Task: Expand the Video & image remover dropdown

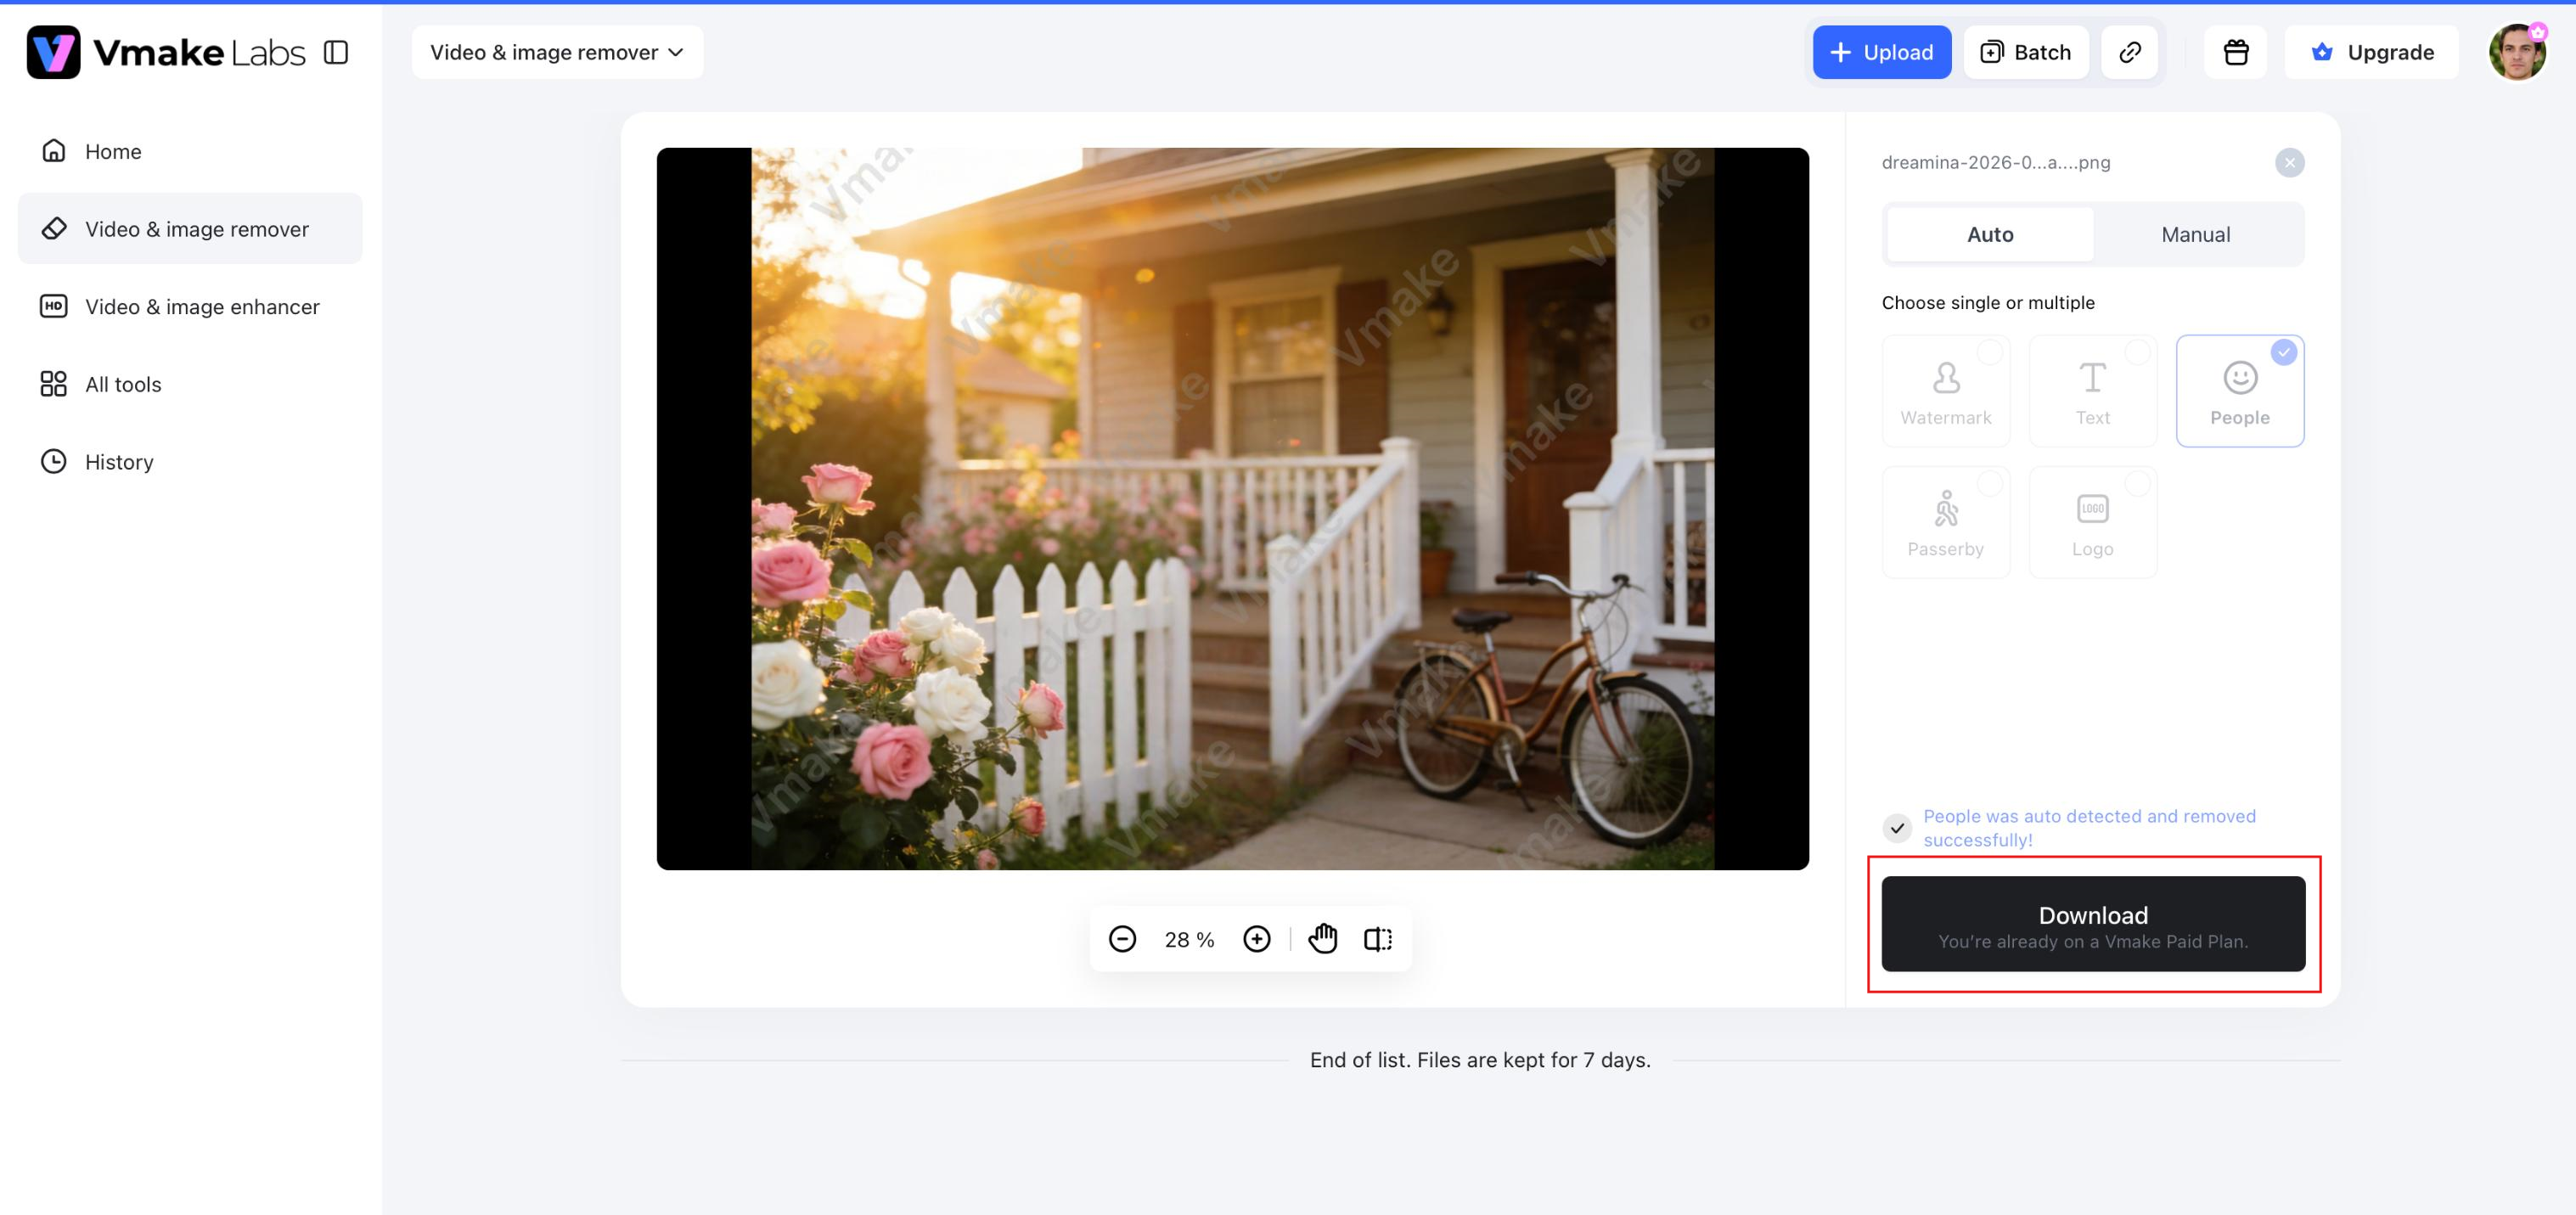Action: click(x=557, y=52)
